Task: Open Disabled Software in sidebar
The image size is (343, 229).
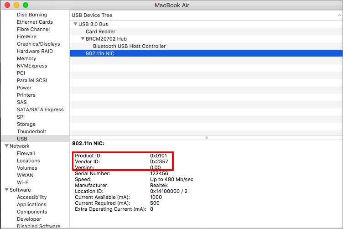Action: [38, 226]
